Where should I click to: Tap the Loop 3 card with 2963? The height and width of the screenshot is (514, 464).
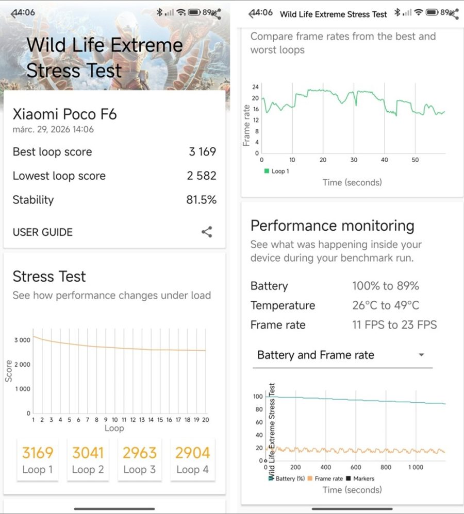pyautogui.click(x=139, y=459)
